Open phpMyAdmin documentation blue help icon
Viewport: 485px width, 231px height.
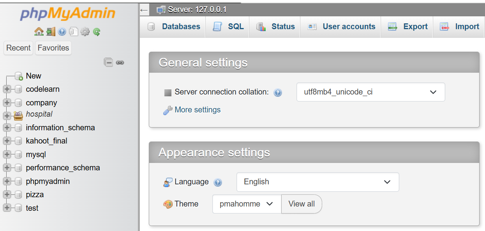(62, 32)
